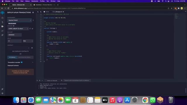The height and width of the screenshot is (105, 187).
Task: Open the Chrome profile avatar
Action: coord(182,8)
